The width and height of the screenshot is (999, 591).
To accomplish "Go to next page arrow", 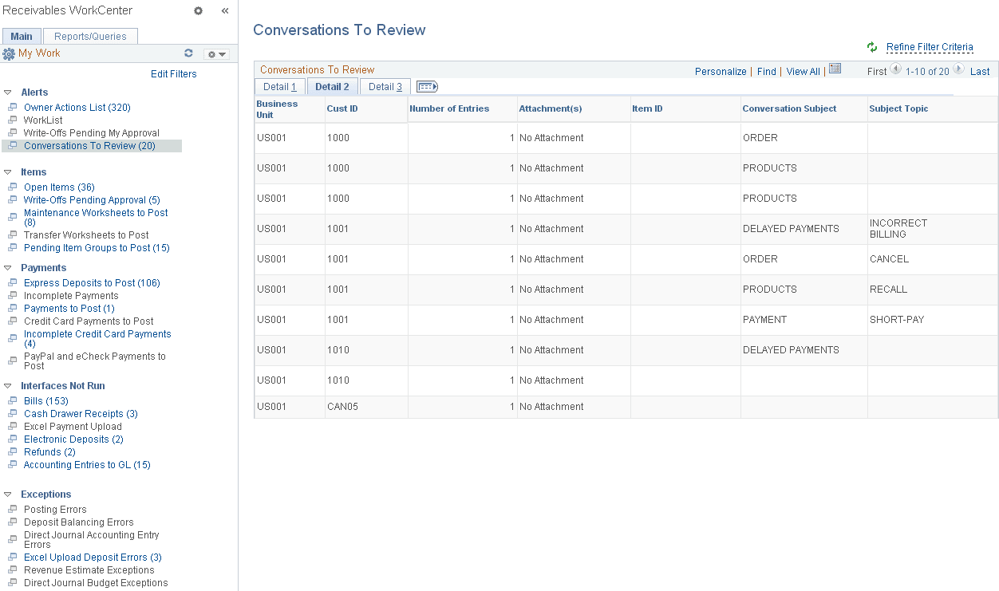I will [958, 69].
